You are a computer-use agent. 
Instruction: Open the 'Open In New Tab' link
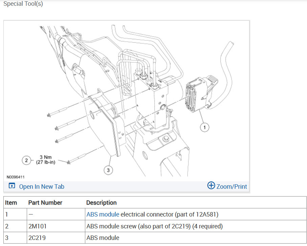pyautogui.click(x=42, y=187)
